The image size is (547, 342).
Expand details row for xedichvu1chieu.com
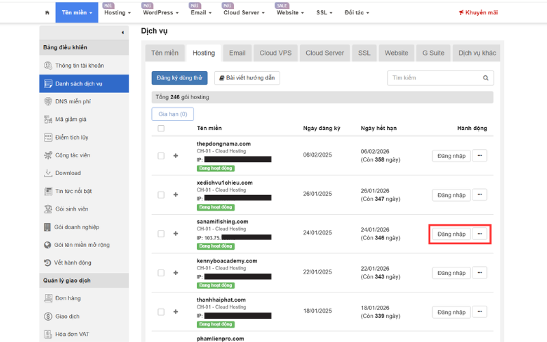click(176, 195)
